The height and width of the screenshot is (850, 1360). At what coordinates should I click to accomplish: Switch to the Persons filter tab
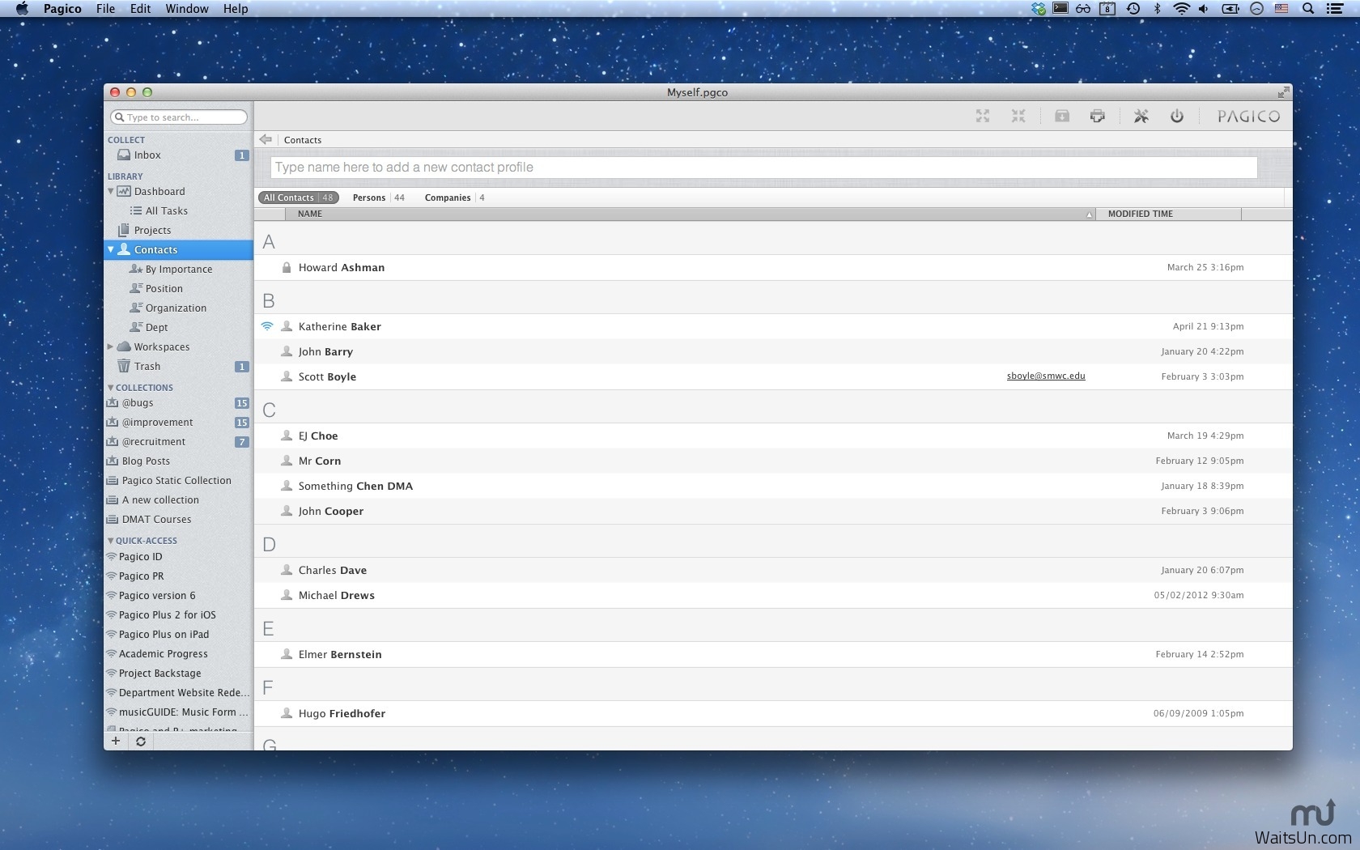pyautogui.click(x=369, y=198)
